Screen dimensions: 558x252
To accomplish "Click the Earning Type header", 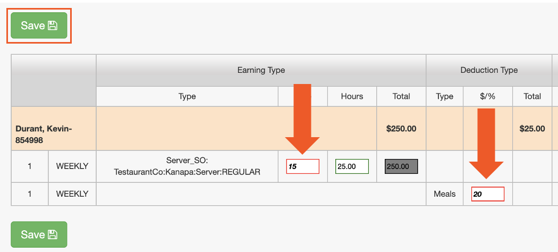I will (x=261, y=70).
